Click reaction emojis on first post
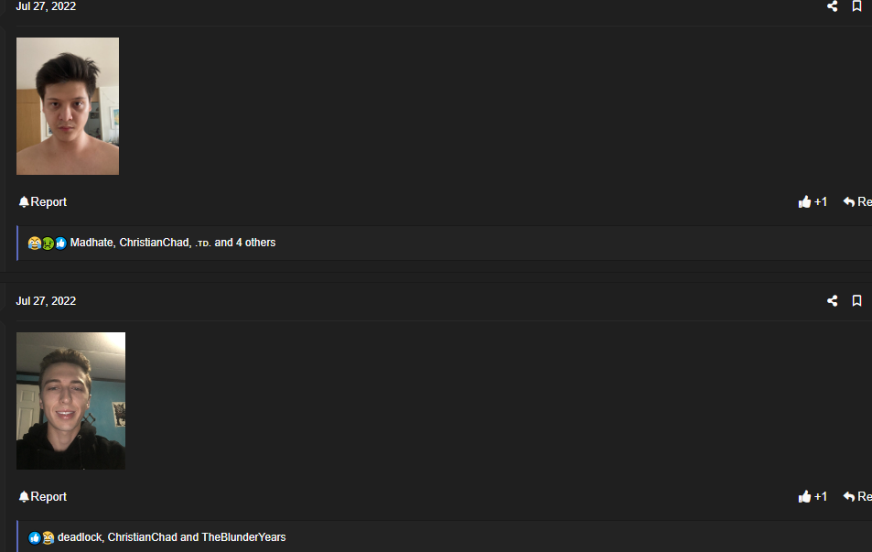Screen dimensions: 872x552 [48, 244]
